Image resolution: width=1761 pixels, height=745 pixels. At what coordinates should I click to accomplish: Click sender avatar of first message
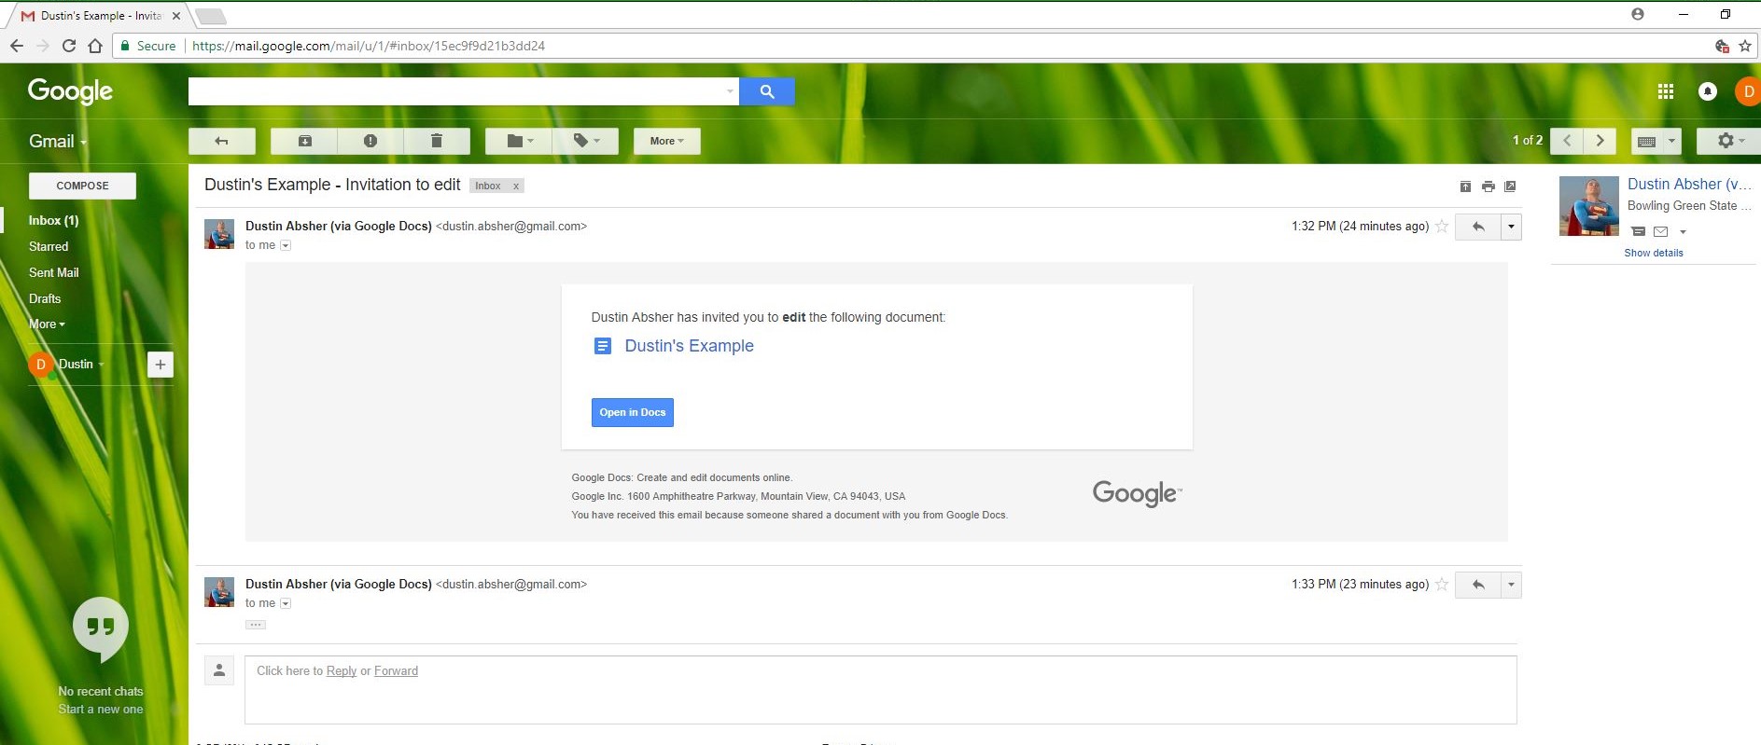click(219, 234)
